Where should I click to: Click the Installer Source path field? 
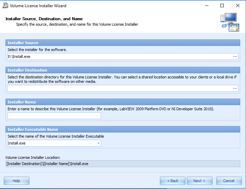click(120, 56)
